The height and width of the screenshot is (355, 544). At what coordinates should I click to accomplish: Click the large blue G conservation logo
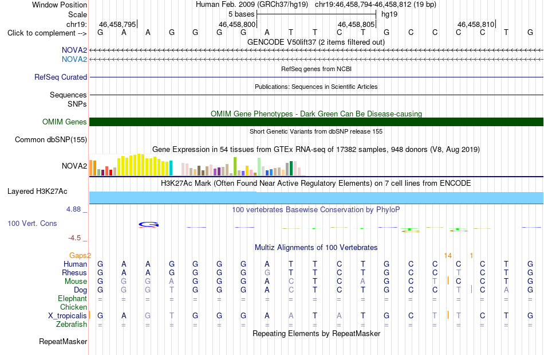point(148,224)
